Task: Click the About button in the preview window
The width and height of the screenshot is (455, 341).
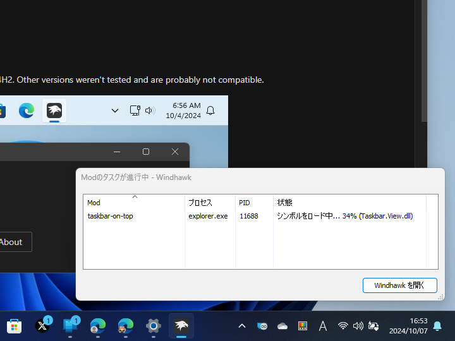Action: 11,242
